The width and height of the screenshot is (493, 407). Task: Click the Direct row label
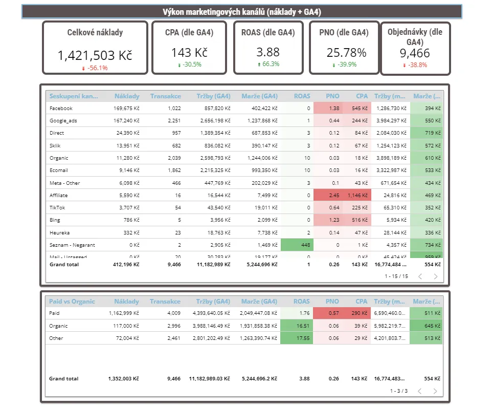[x=57, y=133]
